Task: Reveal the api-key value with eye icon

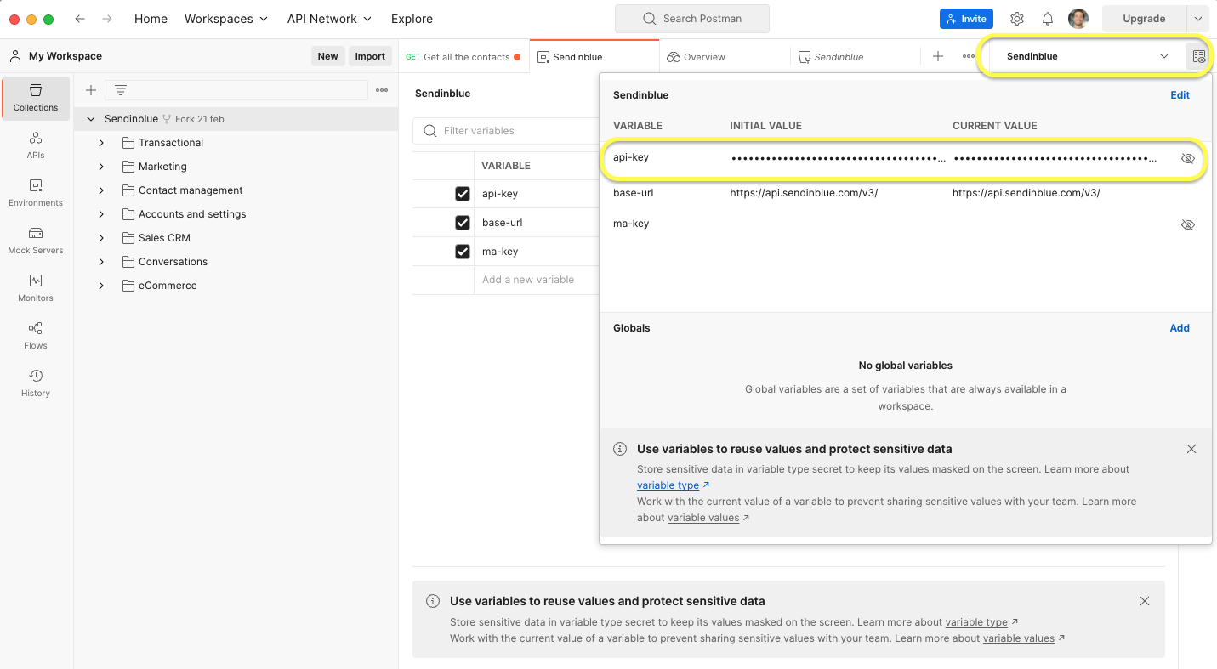Action: pyautogui.click(x=1188, y=158)
